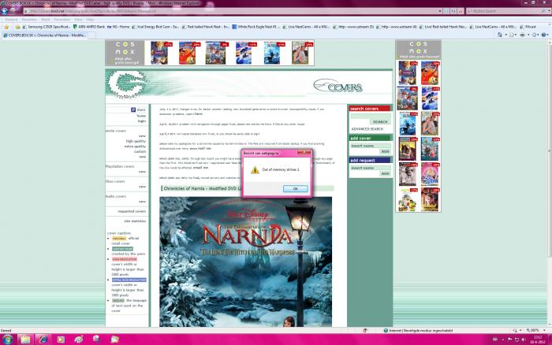
Task: Open the Favorieten menu
Action: point(62,20)
